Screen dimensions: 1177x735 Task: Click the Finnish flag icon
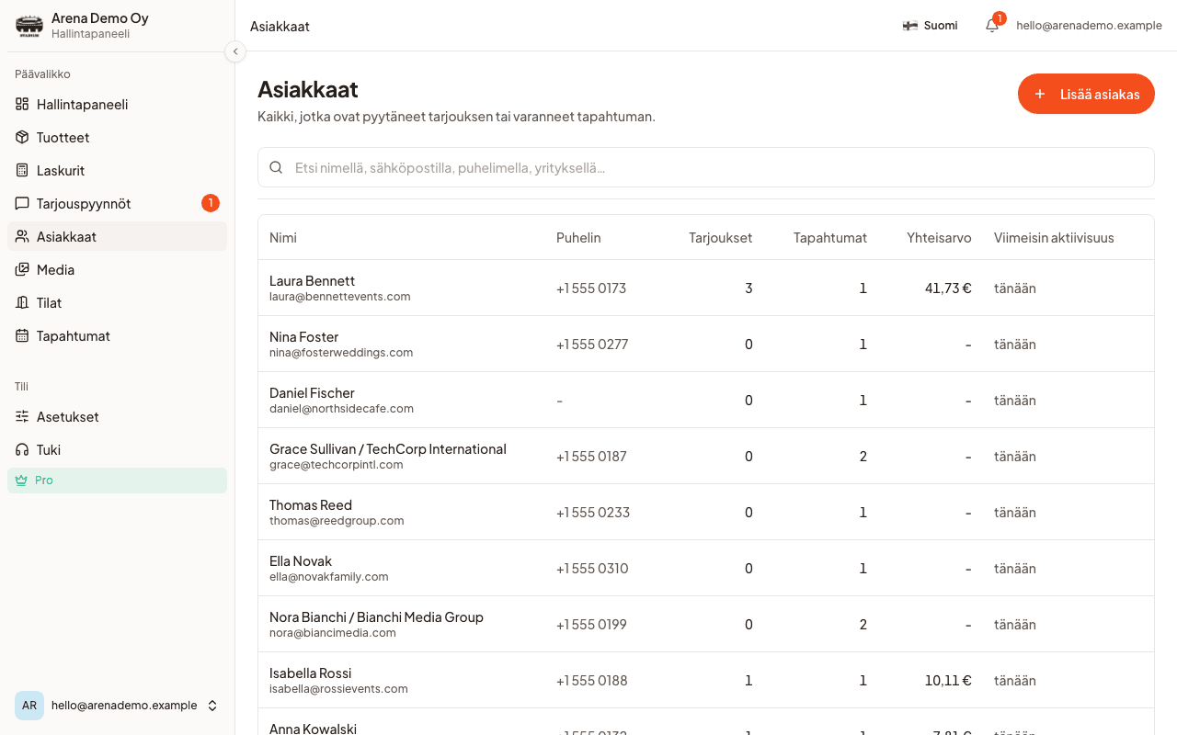coord(910,26)
